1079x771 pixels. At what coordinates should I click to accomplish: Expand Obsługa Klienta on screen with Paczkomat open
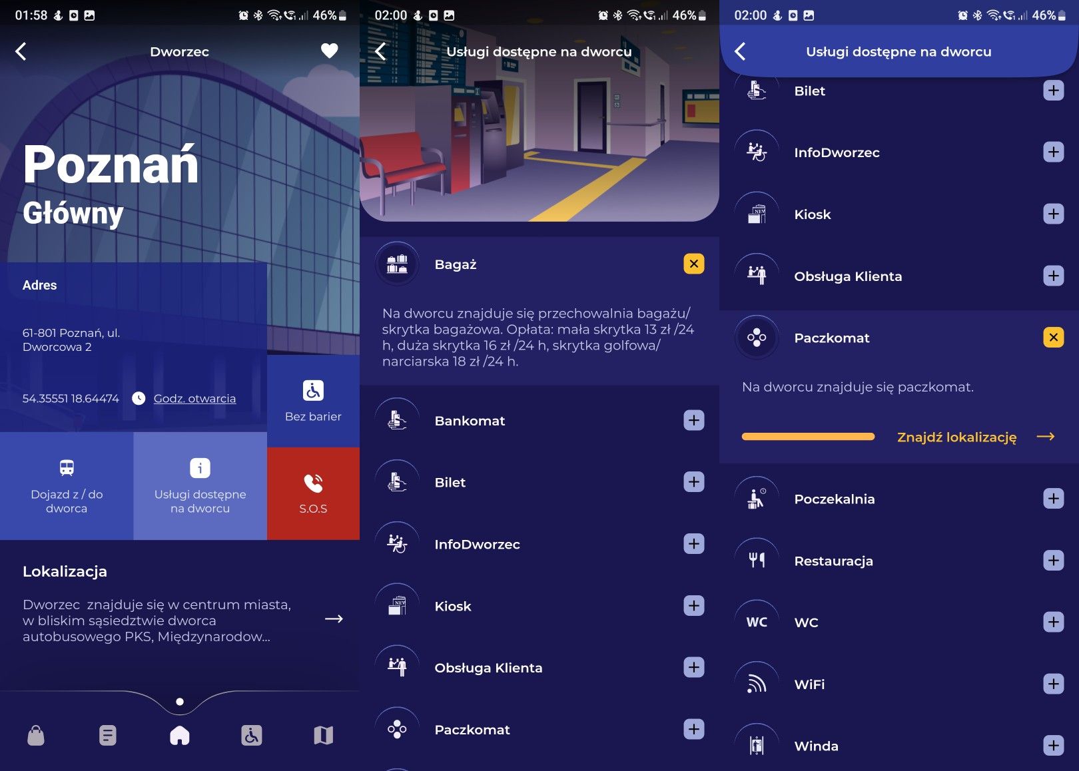coord(1054,276)
